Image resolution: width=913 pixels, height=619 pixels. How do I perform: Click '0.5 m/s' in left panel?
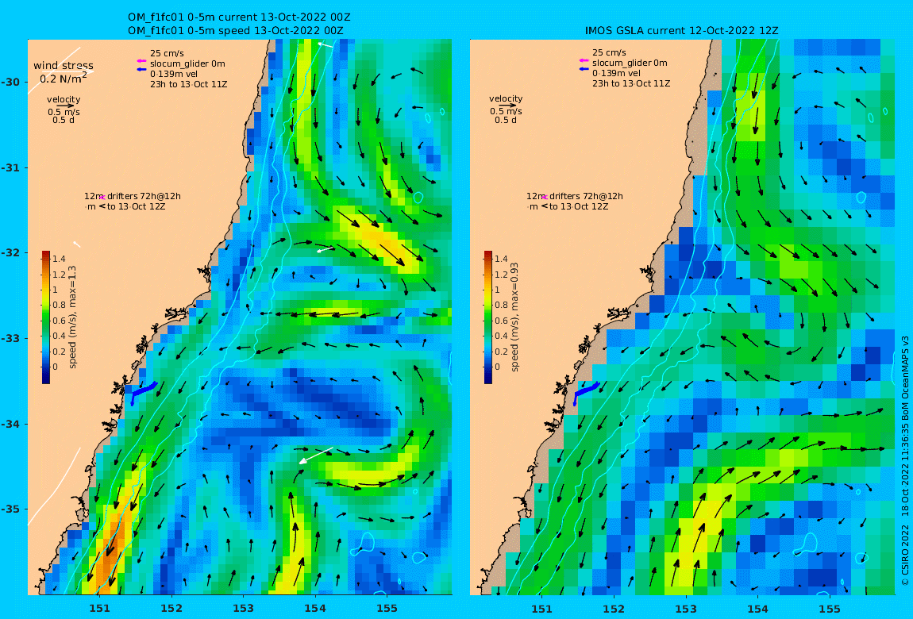[x=64, y=112]
